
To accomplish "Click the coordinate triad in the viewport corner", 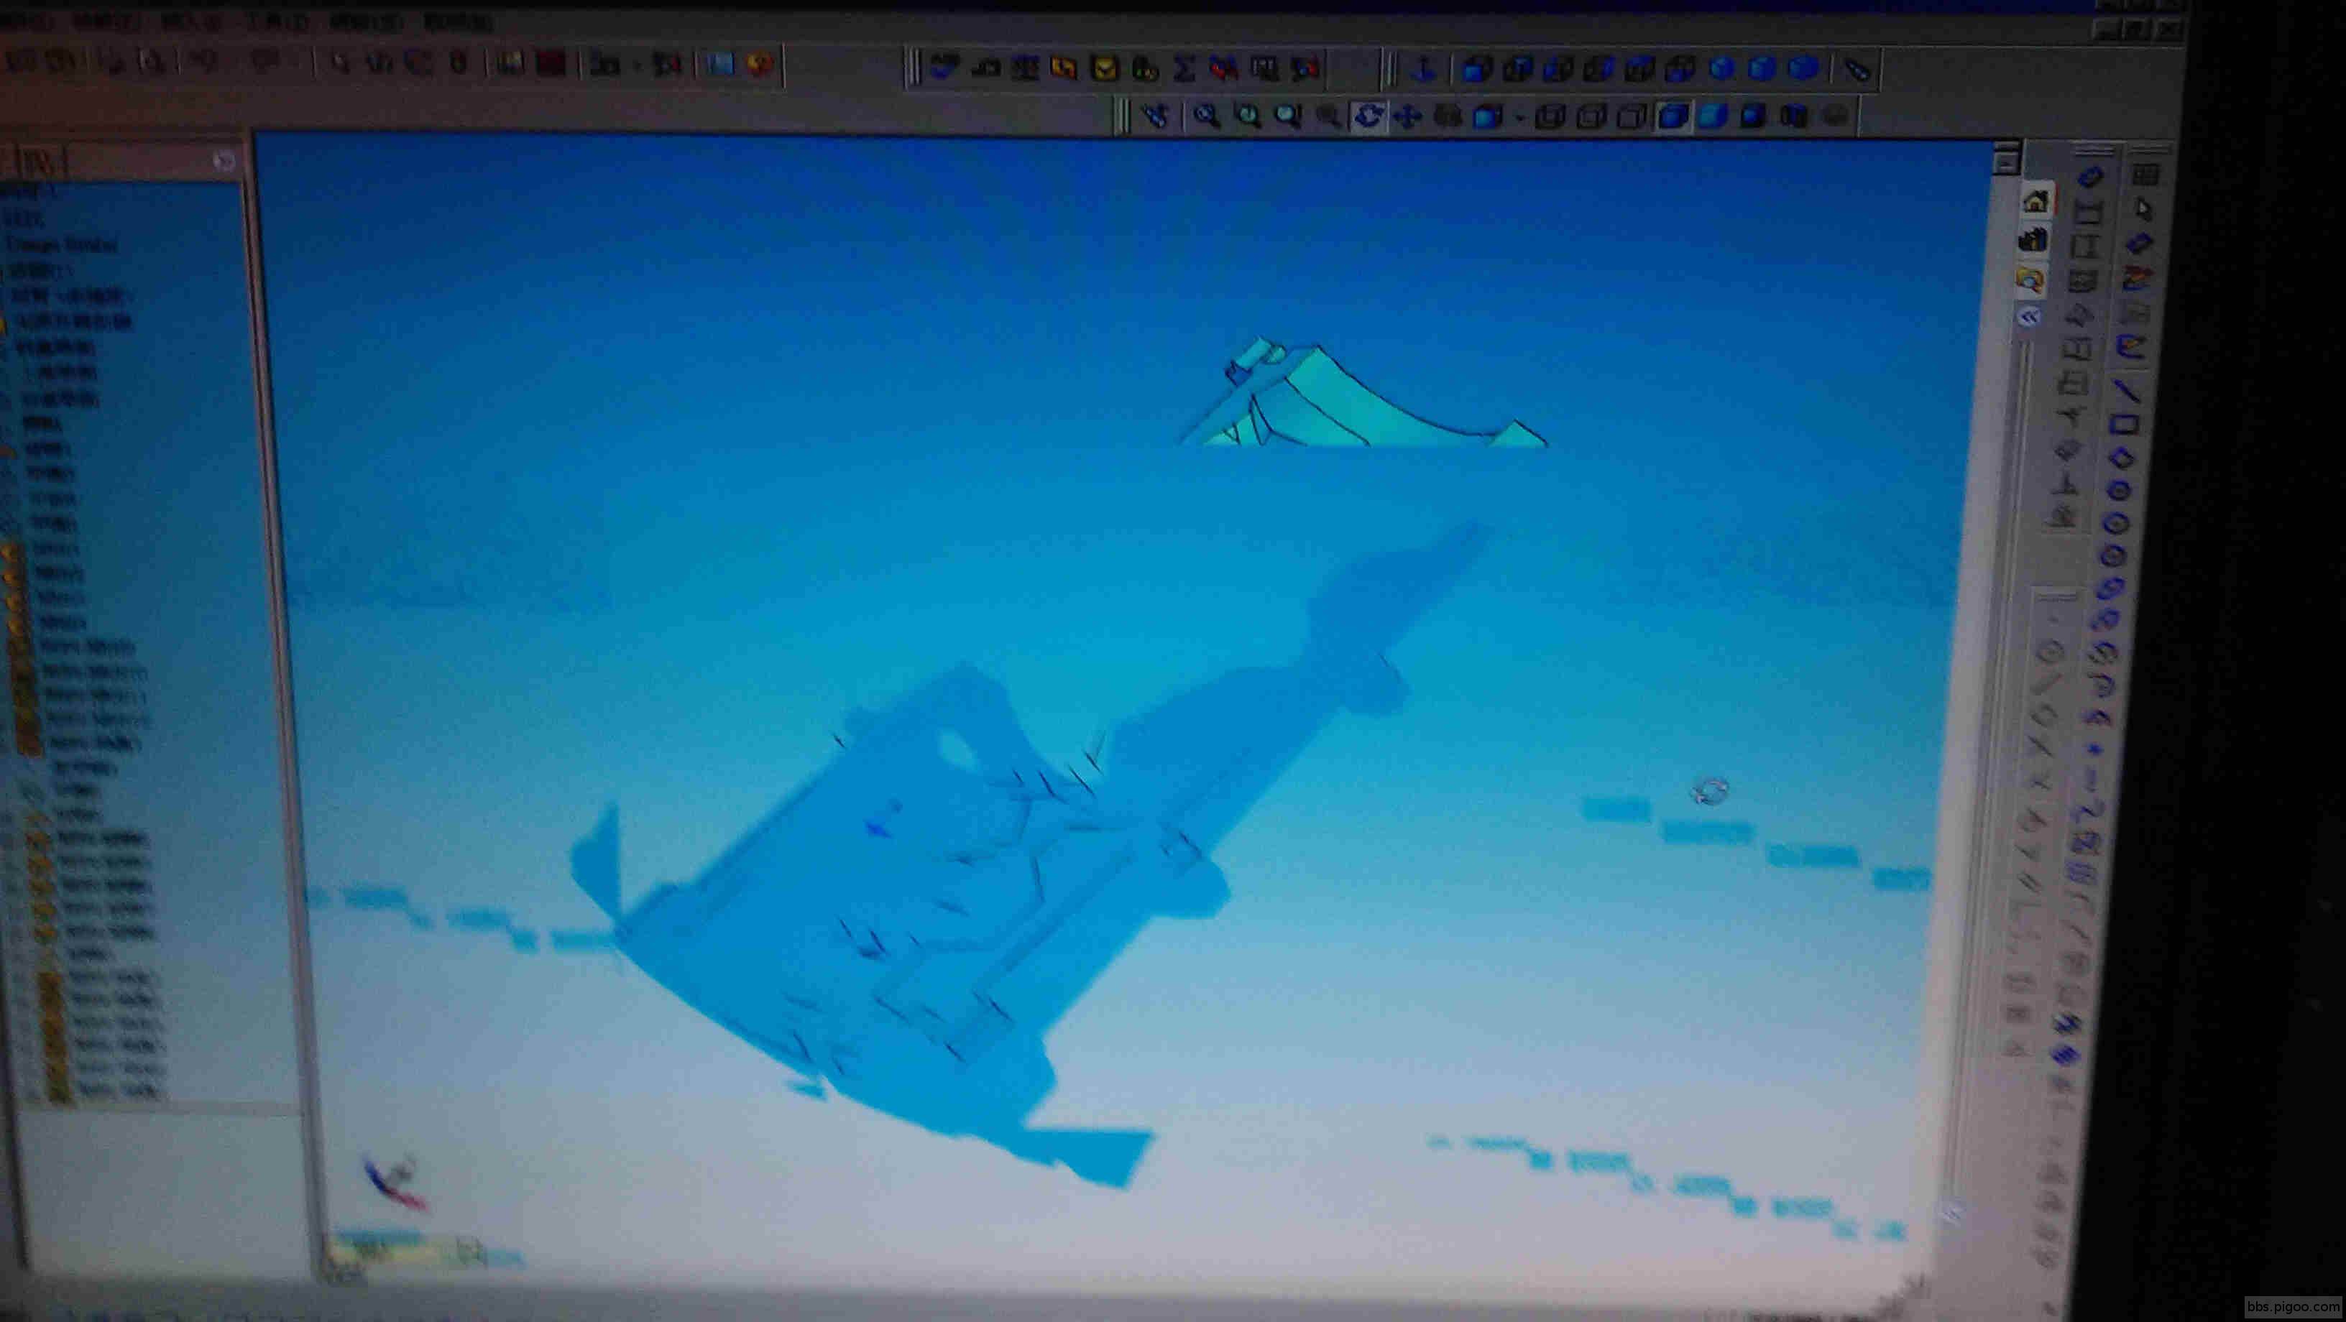I will (x=395, y=1181).
